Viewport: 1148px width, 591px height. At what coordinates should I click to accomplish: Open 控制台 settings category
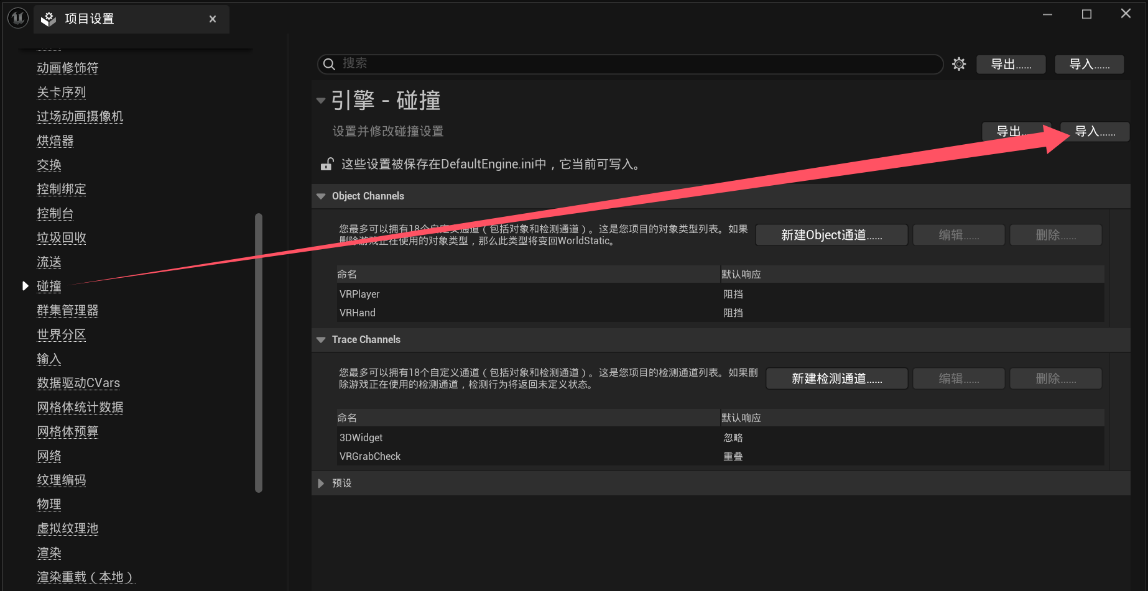coord(55,213)
